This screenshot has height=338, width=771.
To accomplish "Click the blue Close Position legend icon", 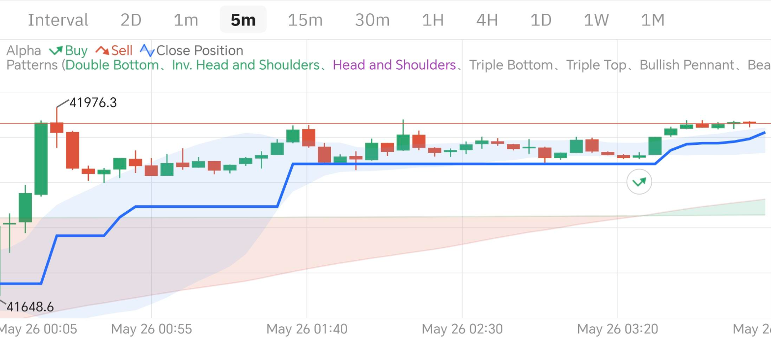I will (x=147, y=51).
